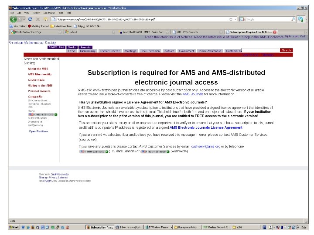Open the back/forward history dropdown arrow
The image size is (314, 235).
(24, 19)
